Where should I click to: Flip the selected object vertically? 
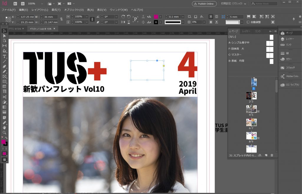pyautogui.click(x=129, y=22)
